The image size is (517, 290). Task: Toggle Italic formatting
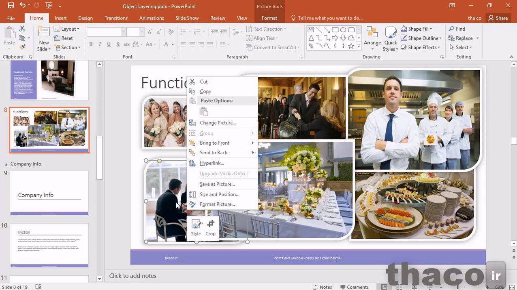coord(100,44)
